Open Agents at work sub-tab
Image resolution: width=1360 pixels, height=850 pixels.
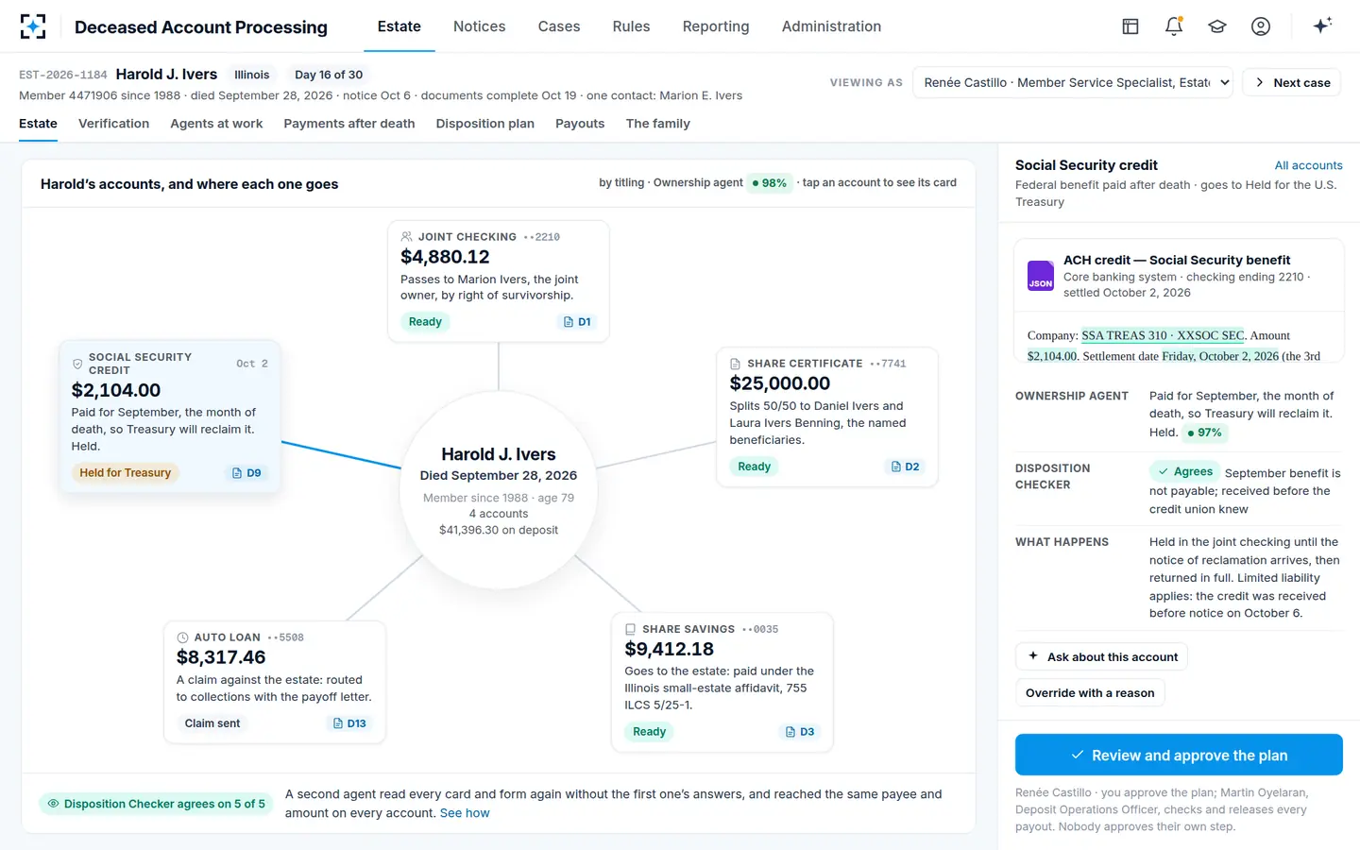216,124
